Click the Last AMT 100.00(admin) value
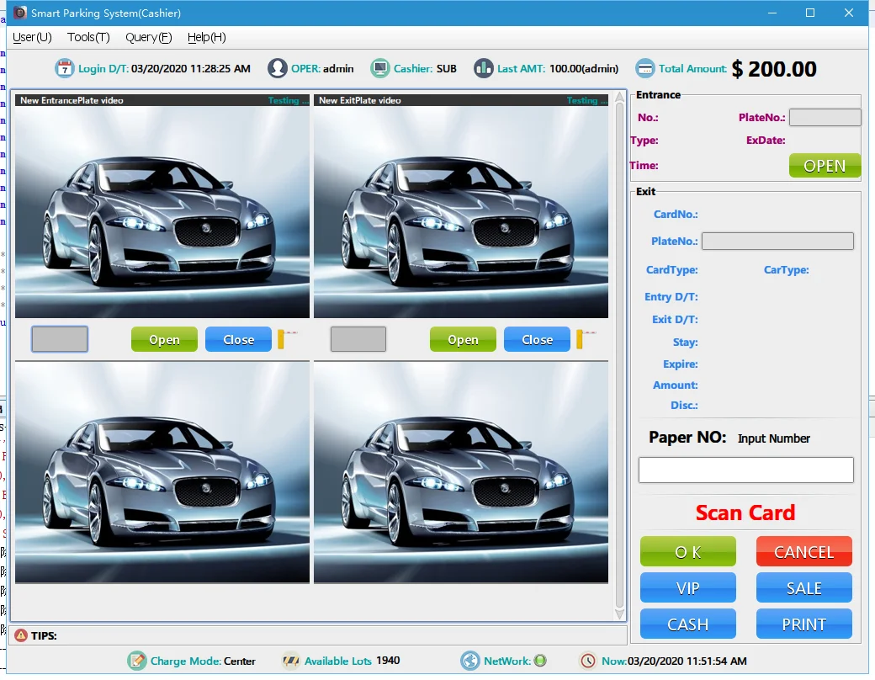This screenshot has height=680, width=875. 584,69
